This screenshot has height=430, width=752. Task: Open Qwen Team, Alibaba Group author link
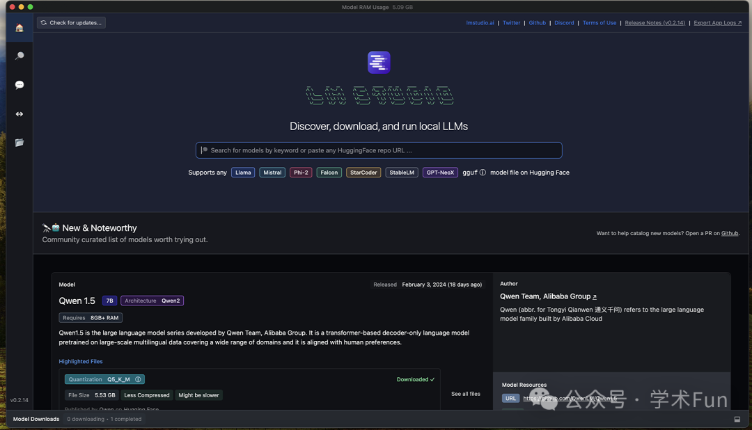tap(548, 296)
